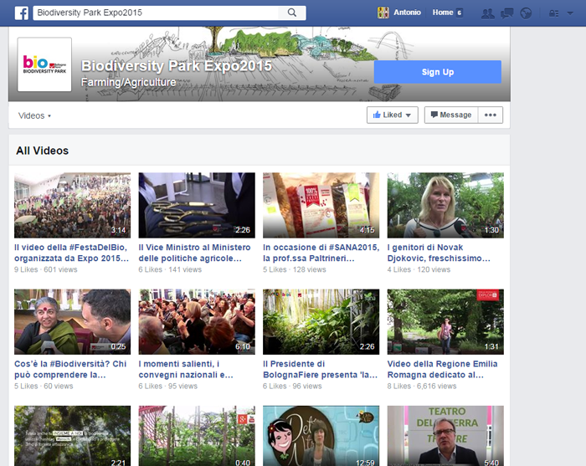This screenshot has width=586, height=466.
Task: Open 'Video della Regione Emilia Romagna' link
Action: click(x=443, y=369)
